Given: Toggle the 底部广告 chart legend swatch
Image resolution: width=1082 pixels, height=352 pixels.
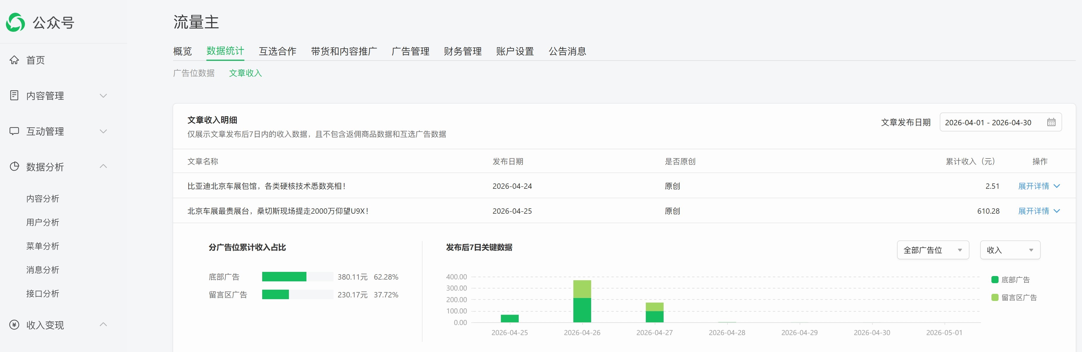Looking at the screenshot, I should coord(995,280).
